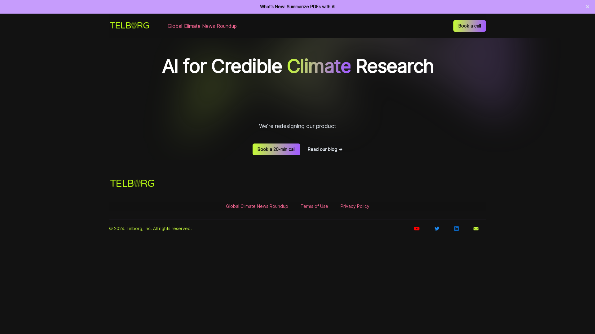This screenshot has width=595, height=334.
Task: Open Global Climate News Roundup in header
Action: point(202,26)
